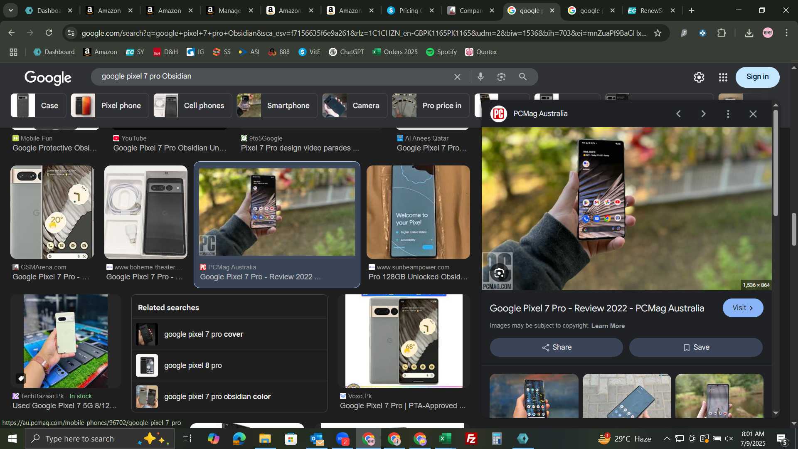Open the Windows Start menu
Image resolution: width=798 pixels, height=449 pixels.
pyautogui.click(x=12, y=439)
